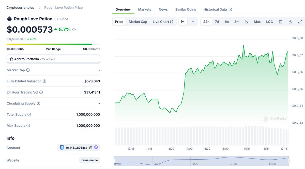Switch to line chart view
The width and height of the screenshot is (305, 169).
(183, 22)
